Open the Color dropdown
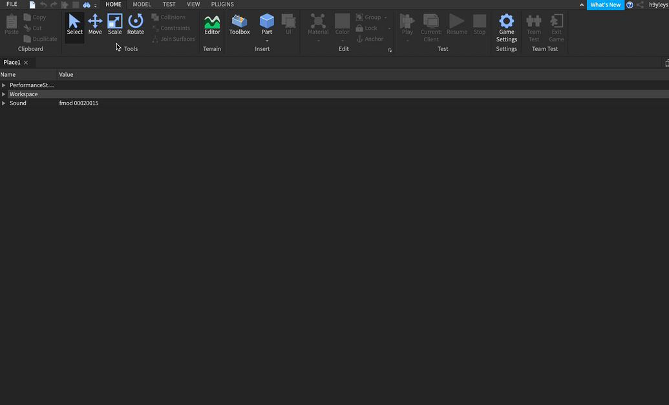Screen dimensions: 669x405 [x=342, y=41]
